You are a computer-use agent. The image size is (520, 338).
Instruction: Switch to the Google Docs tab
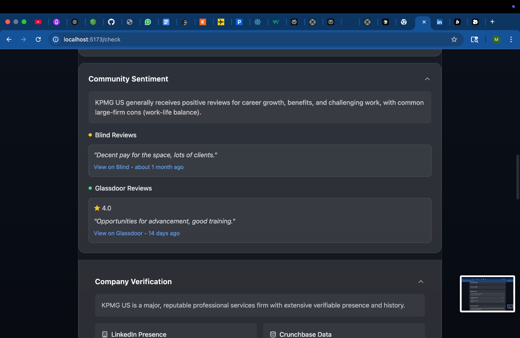[166, 22]
